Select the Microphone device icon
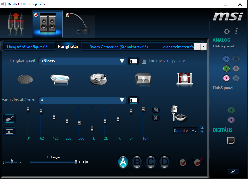This screenshot has width=248, height=179. point(79,24)
